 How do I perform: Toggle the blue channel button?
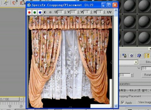40,12
